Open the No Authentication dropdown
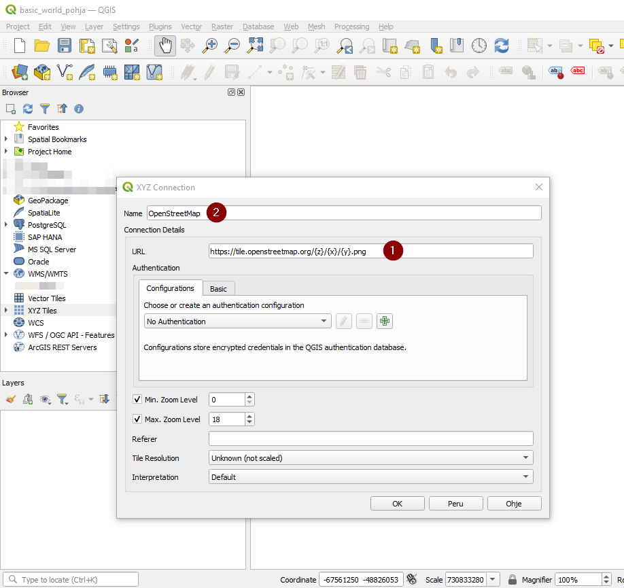The image size is (624, 588). (x=238, y=322)
